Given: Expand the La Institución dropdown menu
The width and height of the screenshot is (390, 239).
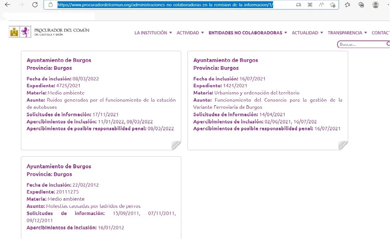Looking at the screenshot, I should pos(153,33).
